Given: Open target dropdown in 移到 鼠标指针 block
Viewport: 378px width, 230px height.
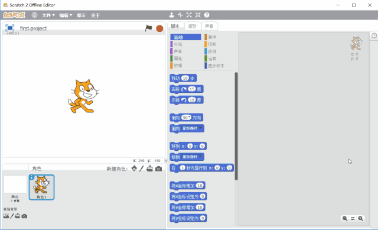Looking at the screenshot, I should coord(201,157).
